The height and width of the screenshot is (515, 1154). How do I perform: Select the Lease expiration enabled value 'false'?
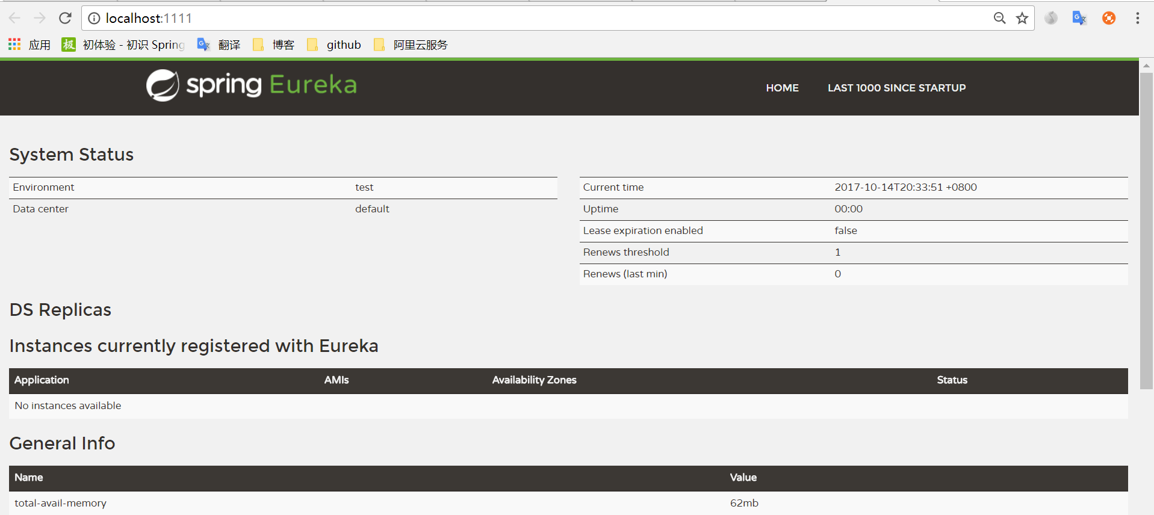tap(845, 230)
